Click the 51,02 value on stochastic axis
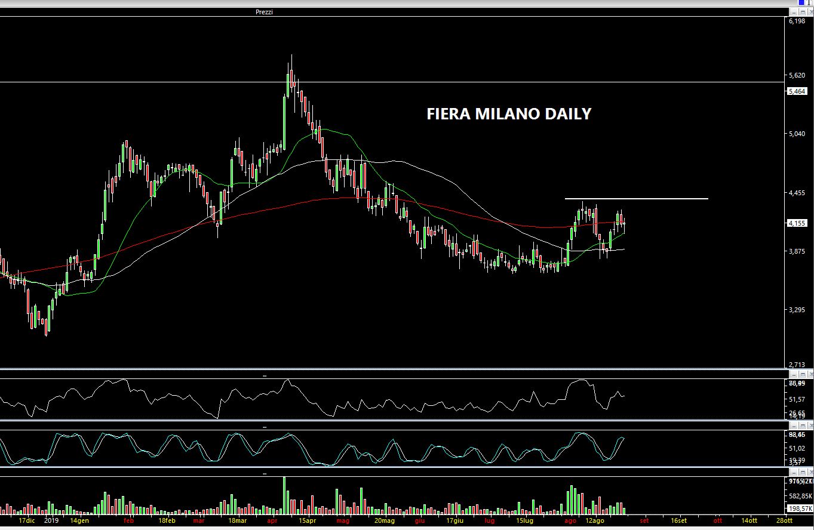Screen dimensions: 814x530 point(797,448)
